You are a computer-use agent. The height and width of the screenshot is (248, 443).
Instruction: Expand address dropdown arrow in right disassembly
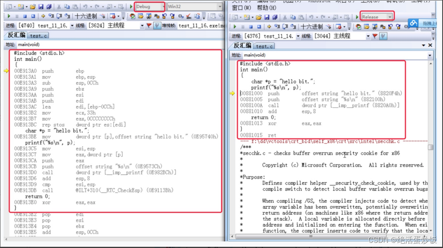click(x=430, y=56)
